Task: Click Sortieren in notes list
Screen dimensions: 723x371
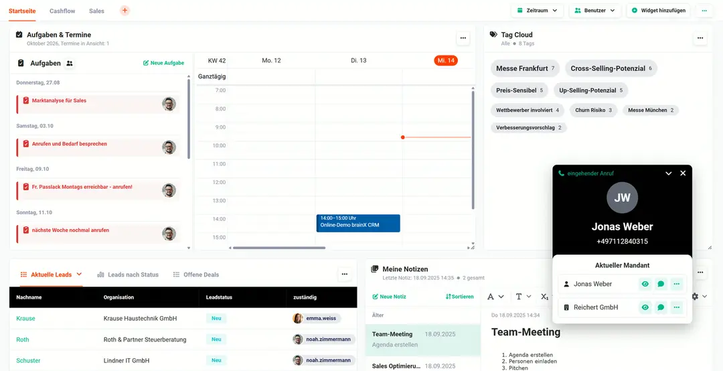Action: pos(460,297)
